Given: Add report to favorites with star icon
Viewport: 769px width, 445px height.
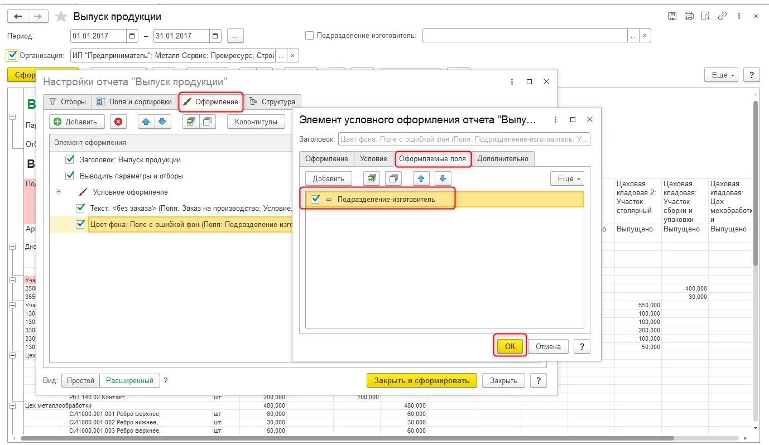Looking at the screenshot, I should (61, 17).
